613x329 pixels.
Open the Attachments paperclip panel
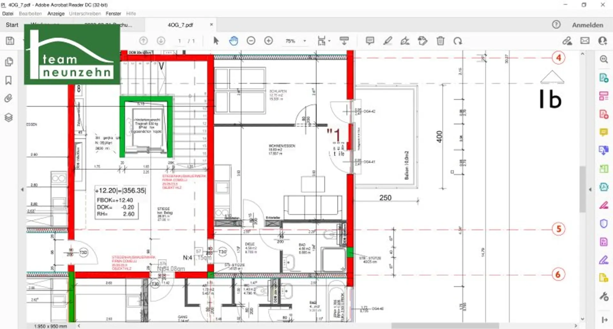(x=9, y=98)
